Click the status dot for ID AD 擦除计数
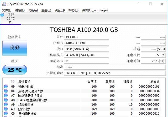Viewport: 168px width, 117px height. [6, 109]
